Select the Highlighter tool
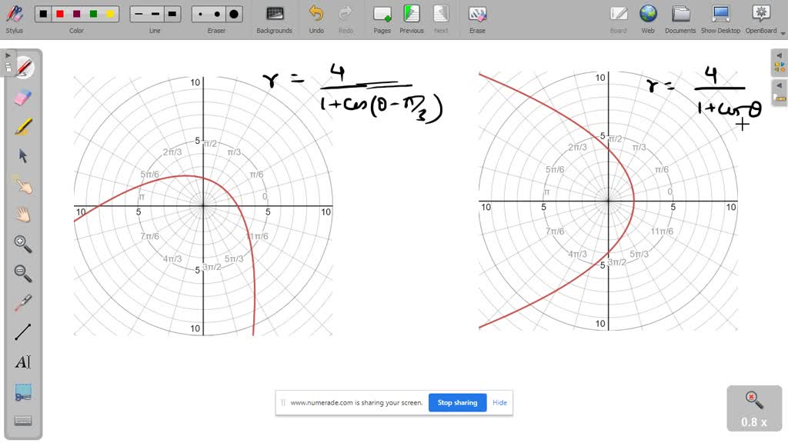Image resolution: width=788 pixels, height=443 pixels. click(22, 126)
